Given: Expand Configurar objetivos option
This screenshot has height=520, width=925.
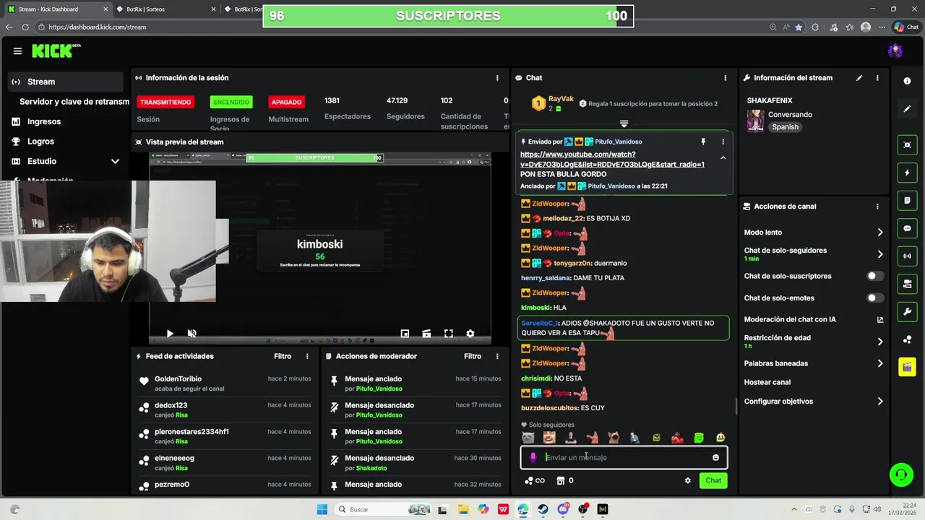Looking at the screenshot, I should [880, 402].
